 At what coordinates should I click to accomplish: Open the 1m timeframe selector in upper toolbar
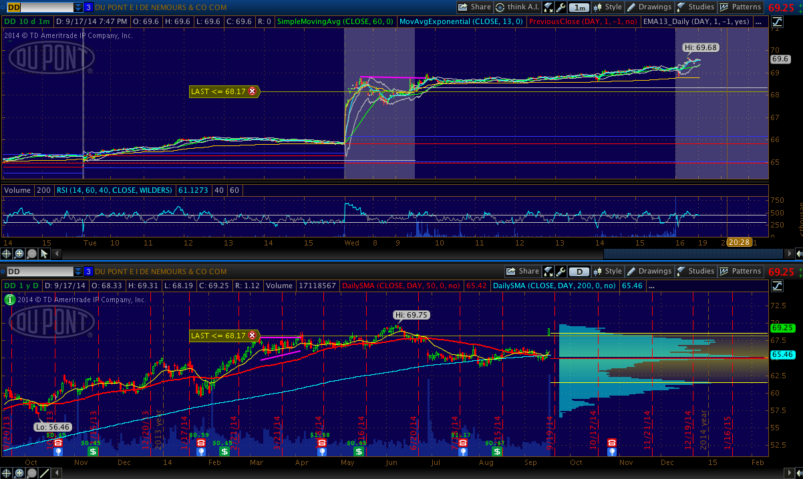point(579,7)
